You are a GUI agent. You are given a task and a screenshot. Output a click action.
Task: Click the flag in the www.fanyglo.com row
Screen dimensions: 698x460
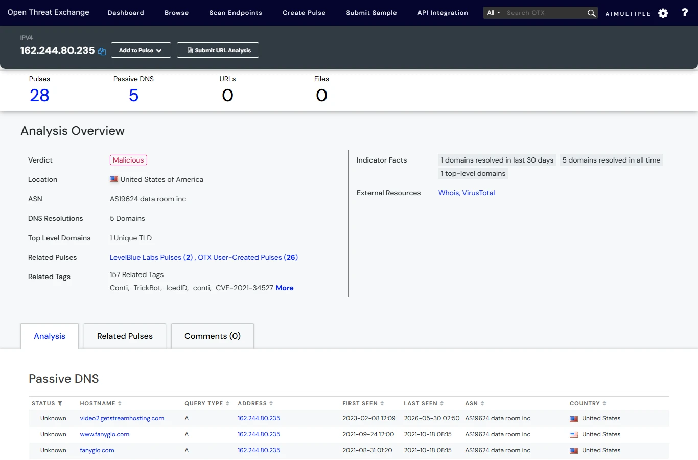574,435
